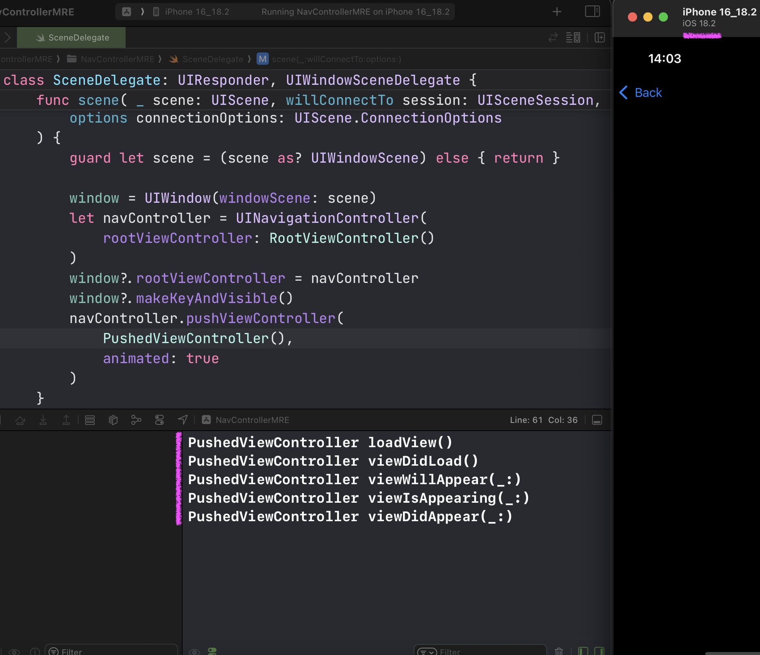Click the enable code review arrows icon

click(553, 38)
